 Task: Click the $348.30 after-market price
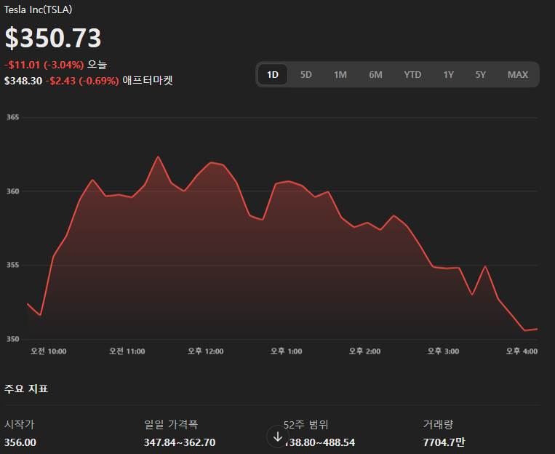click(x=23, y=81)
